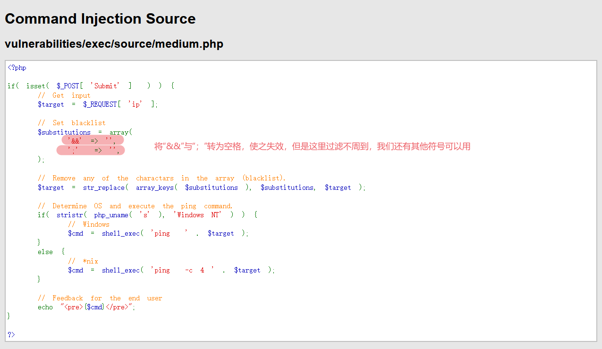
Task: Click the "// Feedback for the end user" comment
Action: tap(100, 298)
